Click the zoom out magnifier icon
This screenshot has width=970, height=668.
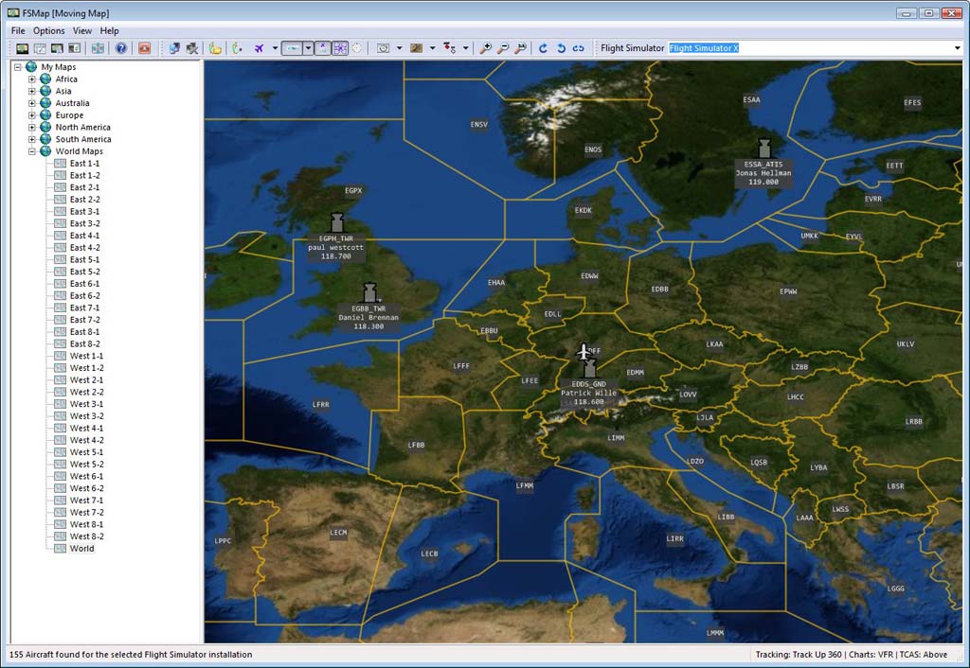point(503,48)
